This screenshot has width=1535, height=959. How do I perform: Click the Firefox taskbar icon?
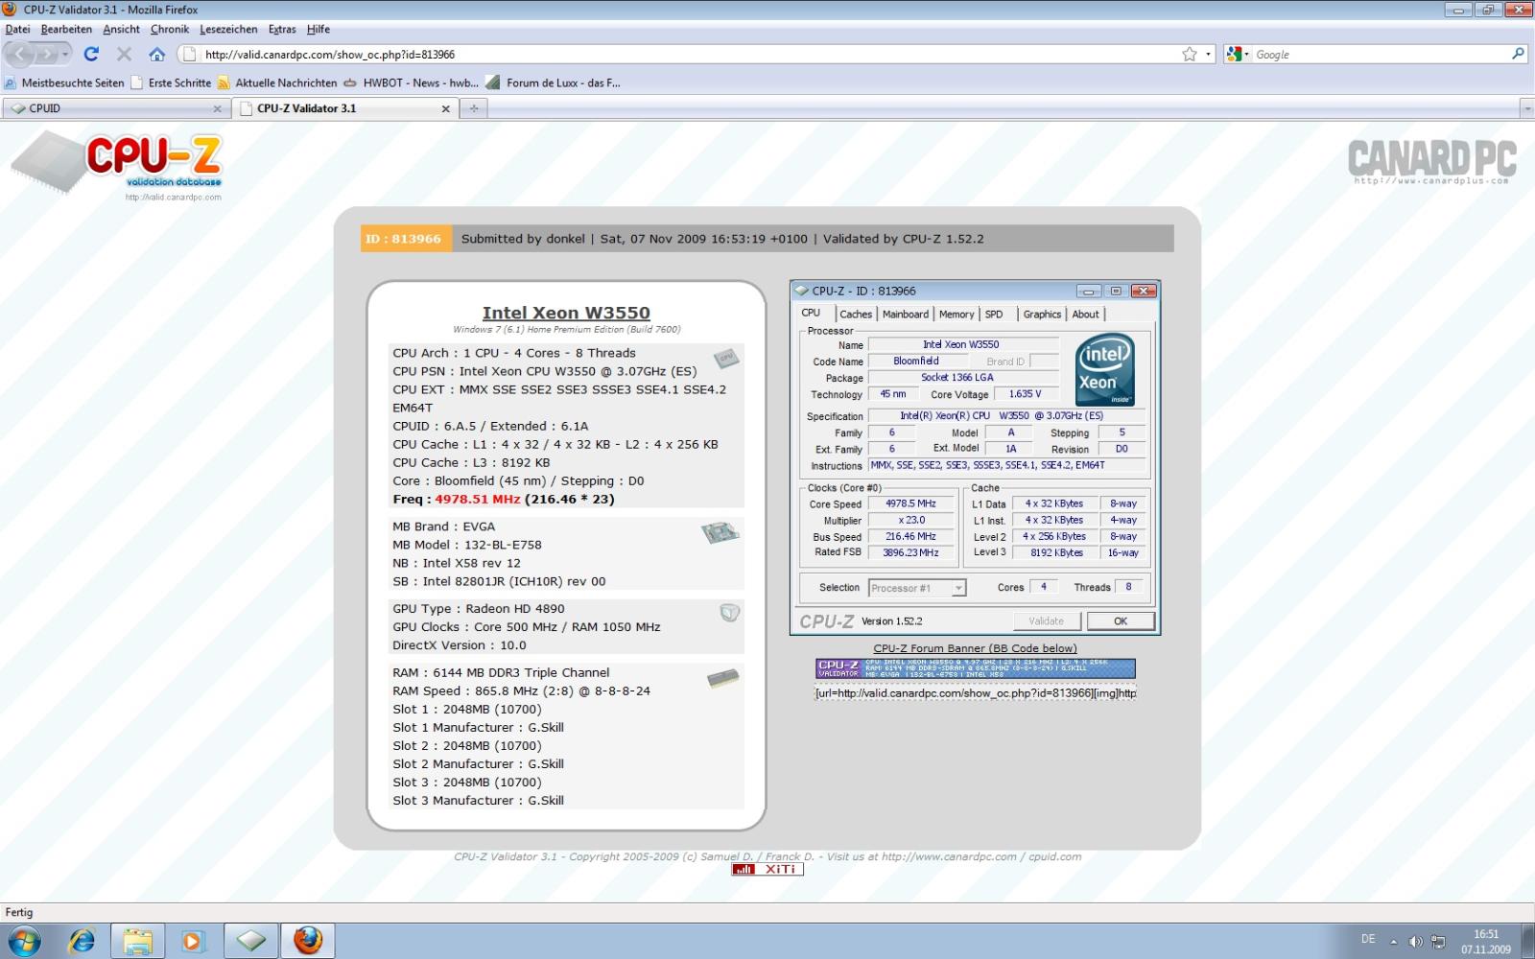[x=308, y=941]
